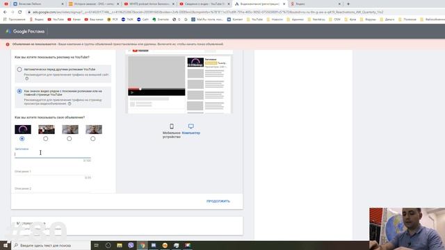Image resolution: width=445 pixels, height=250 pixels.
Task: Open the Деньги bookmarks folder
Action: click(x=387, y=19)
